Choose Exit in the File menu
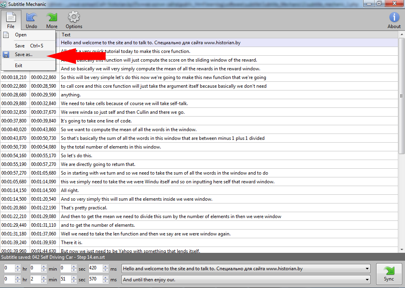 (x=19, y=66)
